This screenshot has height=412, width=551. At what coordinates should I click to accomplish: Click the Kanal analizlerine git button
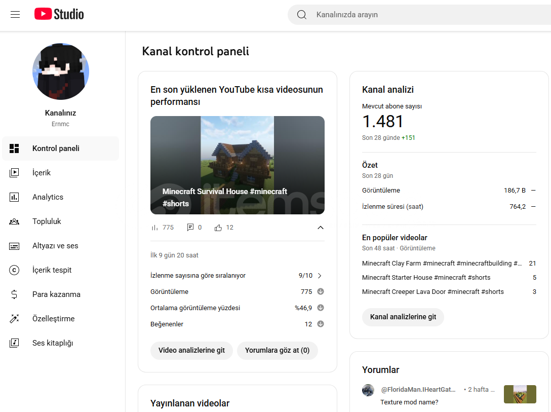(403, 317)
